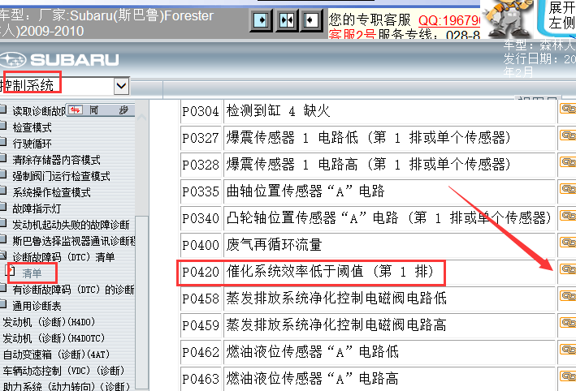
Task: Open 自动变速箱 (诊断)(4AT) section
Action: click(56, 354)
